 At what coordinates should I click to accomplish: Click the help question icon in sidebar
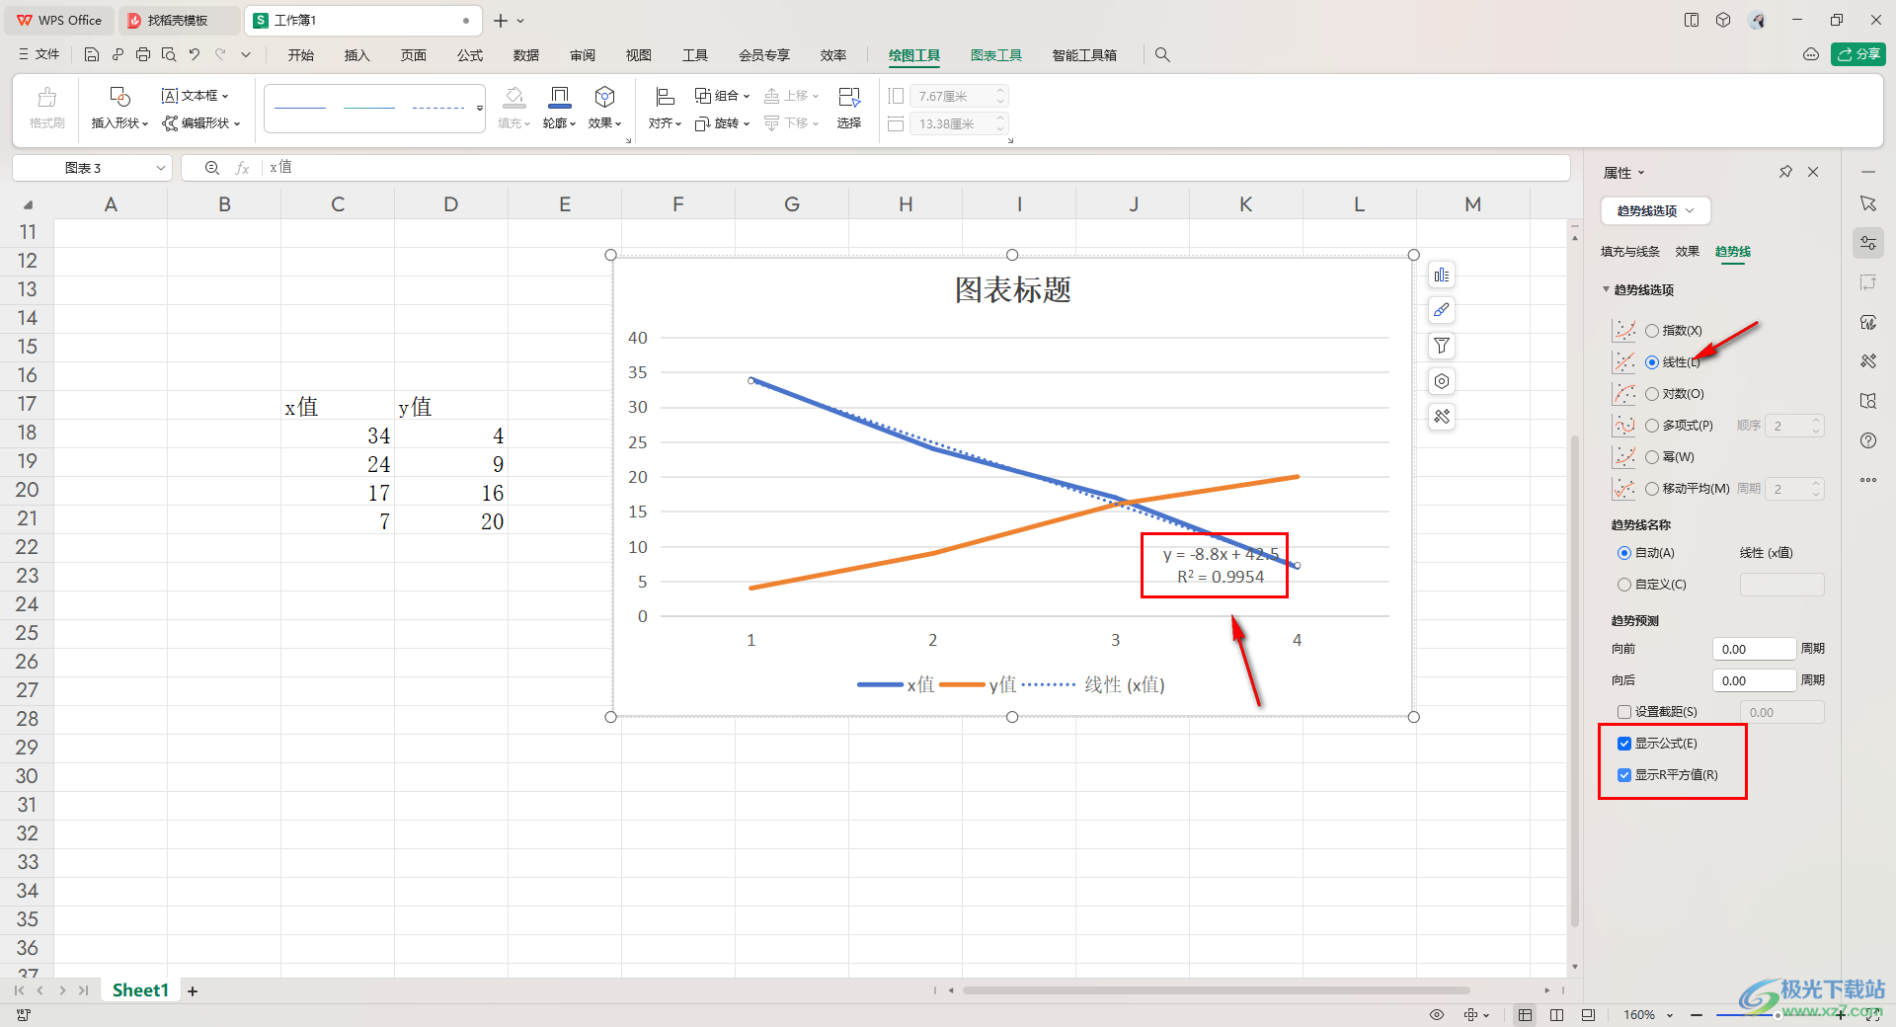pos(1868,440)
